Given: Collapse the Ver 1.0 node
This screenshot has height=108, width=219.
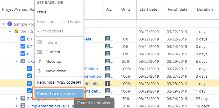Looking at the screenshot, I should point(10,32).
